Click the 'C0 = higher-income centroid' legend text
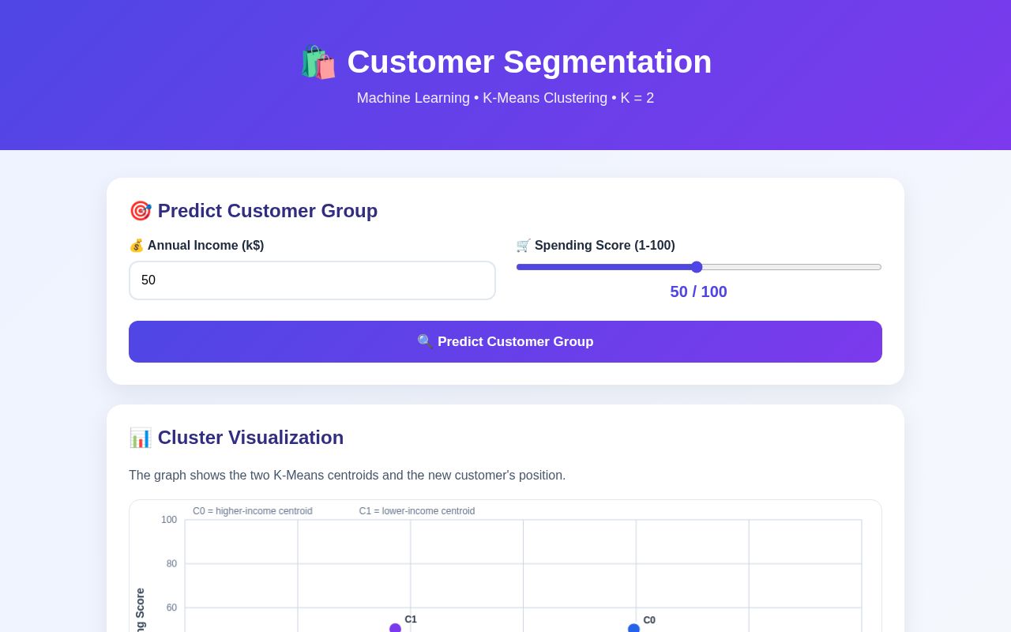 click(x=253, y=511)
